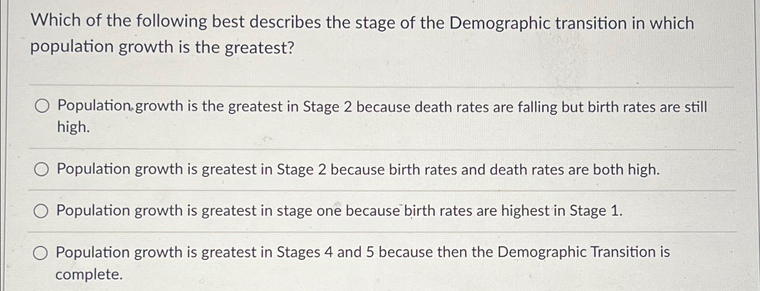Pick the Stages 4 and 5 radio button

[x=41, y=253]
